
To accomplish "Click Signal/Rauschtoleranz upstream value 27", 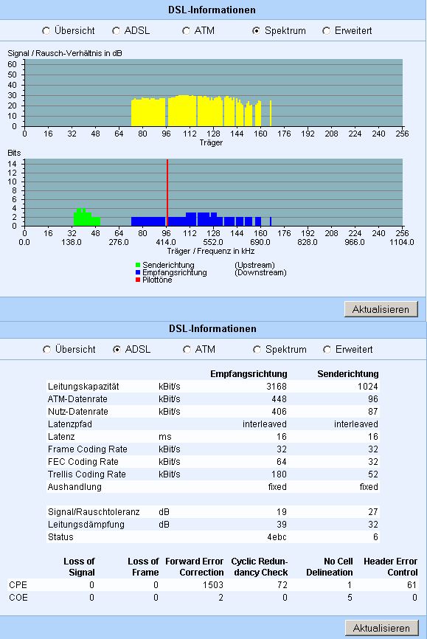I will coord(373,512).
